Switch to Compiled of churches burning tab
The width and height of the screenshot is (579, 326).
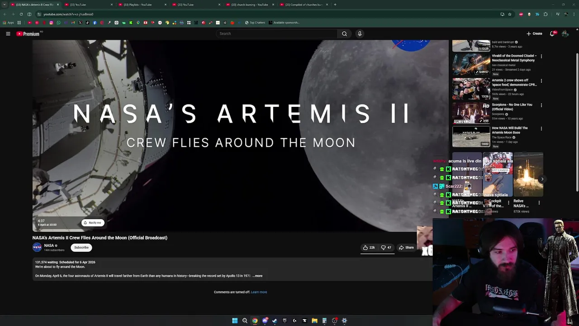pyautogui.click(x=304, y=5)
